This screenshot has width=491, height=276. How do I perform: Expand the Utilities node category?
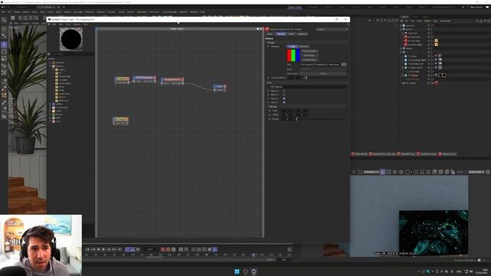click(x=51, y=104)
